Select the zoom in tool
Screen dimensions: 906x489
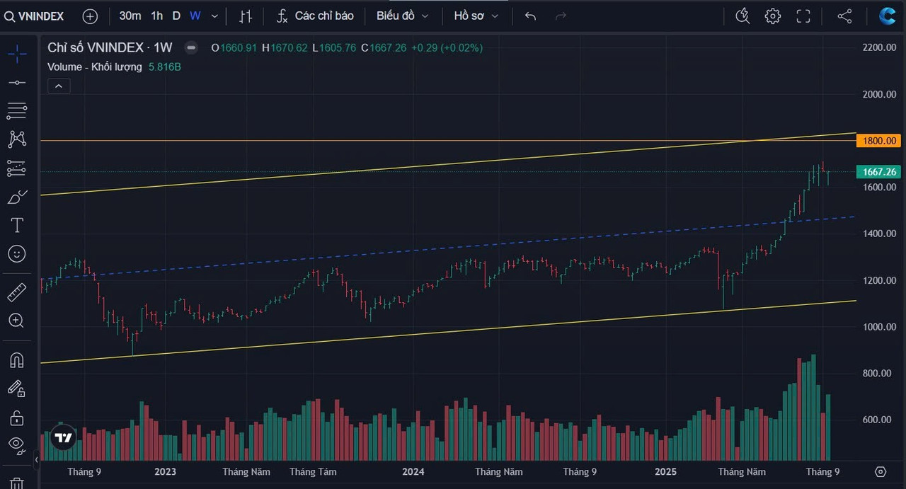17,321
